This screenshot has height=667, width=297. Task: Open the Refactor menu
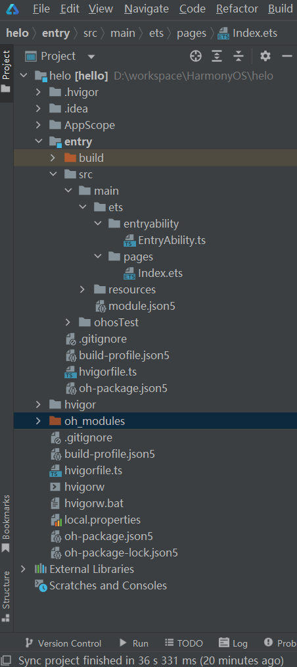[x=237, y=9]
